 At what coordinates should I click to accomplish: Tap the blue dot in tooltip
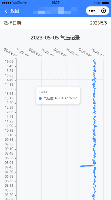point(40,99)
